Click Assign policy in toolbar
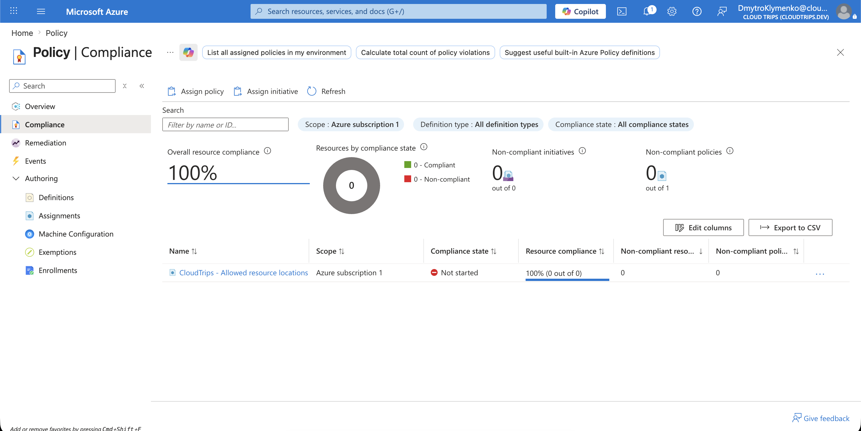Image resolution: width=861 pixels, height=431 pixels. point(196,91)
